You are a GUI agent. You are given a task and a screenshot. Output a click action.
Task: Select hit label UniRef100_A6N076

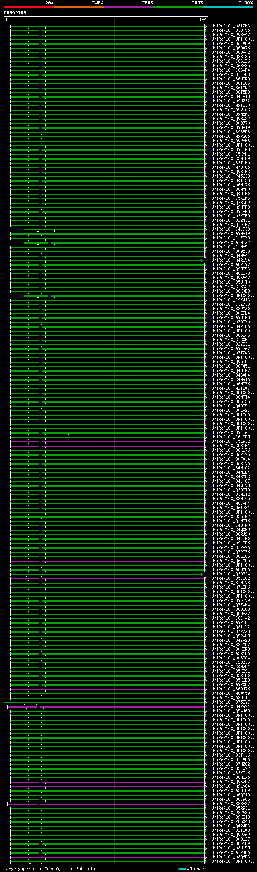230,185
